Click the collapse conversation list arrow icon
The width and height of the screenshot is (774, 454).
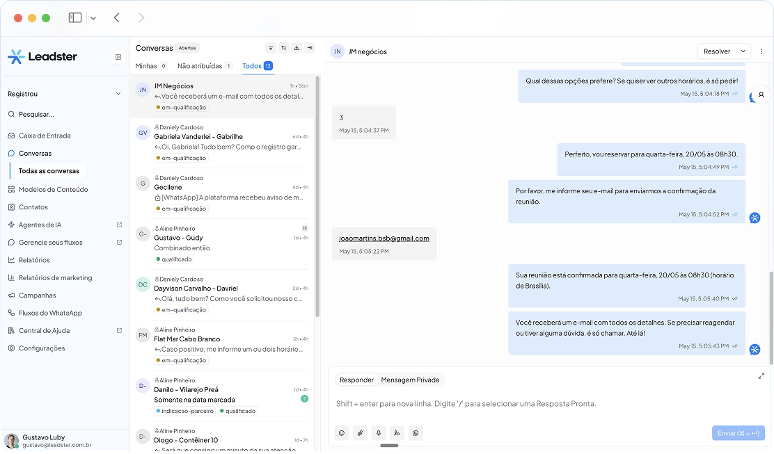pos(310,48)
